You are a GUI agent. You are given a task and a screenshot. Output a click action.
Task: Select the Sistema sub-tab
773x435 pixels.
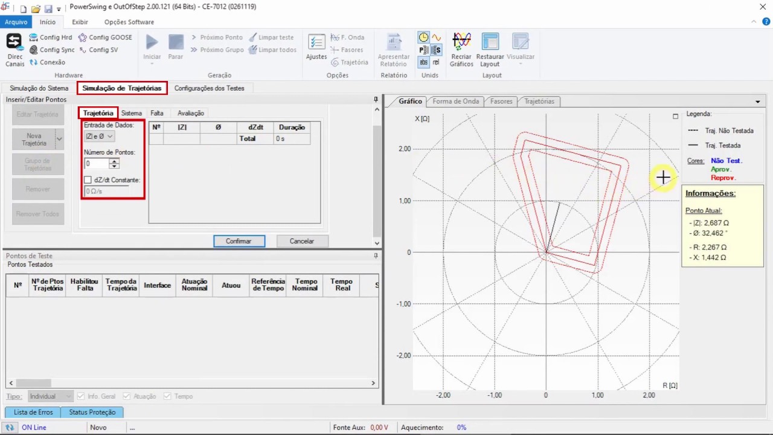point(131,113)
